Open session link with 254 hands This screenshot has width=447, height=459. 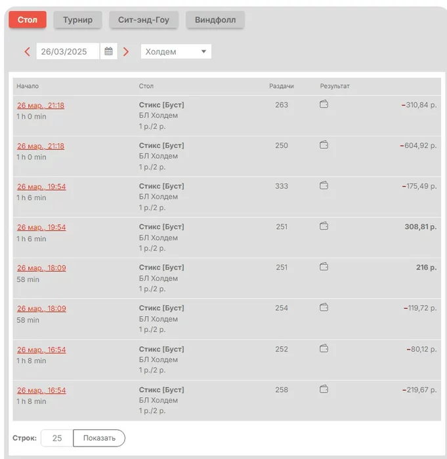pyautogui.click(x=41, y=309)
